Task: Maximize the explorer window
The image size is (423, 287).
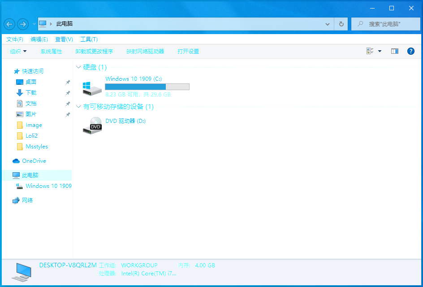Action: tap(392, 8)
